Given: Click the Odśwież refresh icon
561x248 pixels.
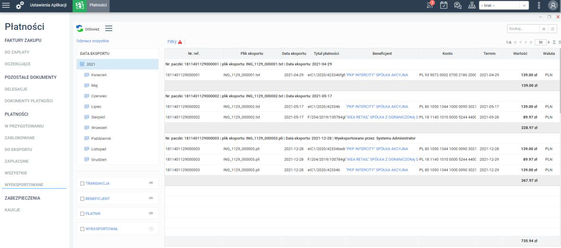Looking at the screenshot, I should [x=80, y=28].
